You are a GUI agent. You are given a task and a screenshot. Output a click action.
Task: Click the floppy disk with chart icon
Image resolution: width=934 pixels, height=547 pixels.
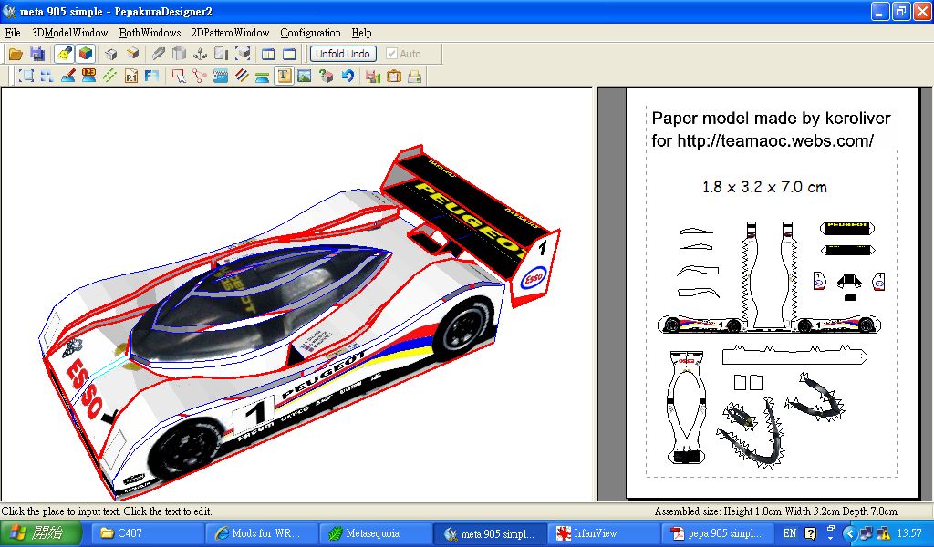(x=373, y=77)
